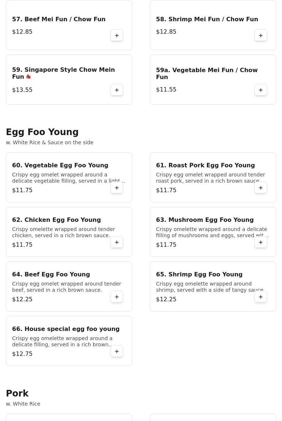Add Singapore Style Chow Mein Fun with plus
282x421 pixels.
(117, 90)
